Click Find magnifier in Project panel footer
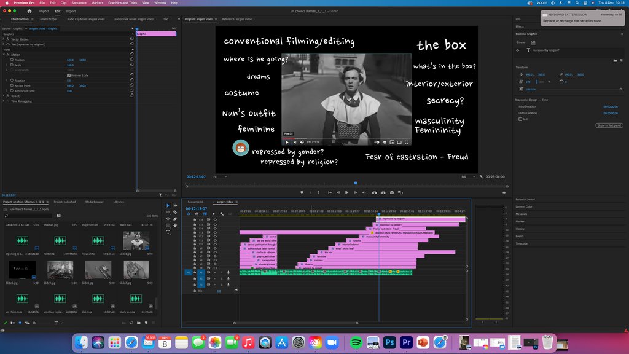This screenshot has height=354, width=629. [131, 323]
